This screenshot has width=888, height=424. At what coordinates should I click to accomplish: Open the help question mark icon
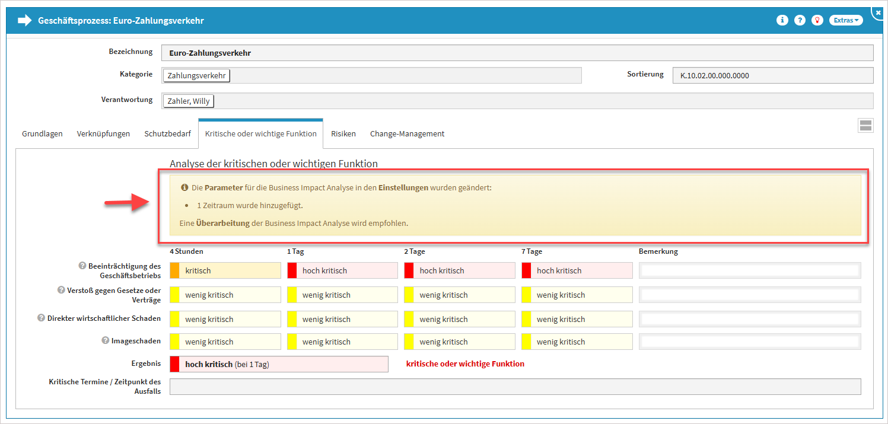(800, 20)
